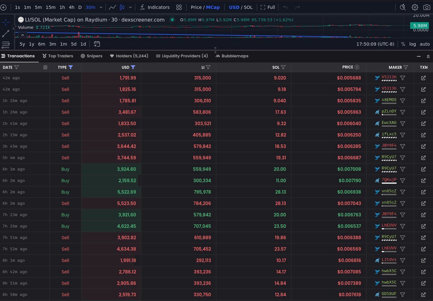Take a chart snapshot with camera icon

click(427, 7)
